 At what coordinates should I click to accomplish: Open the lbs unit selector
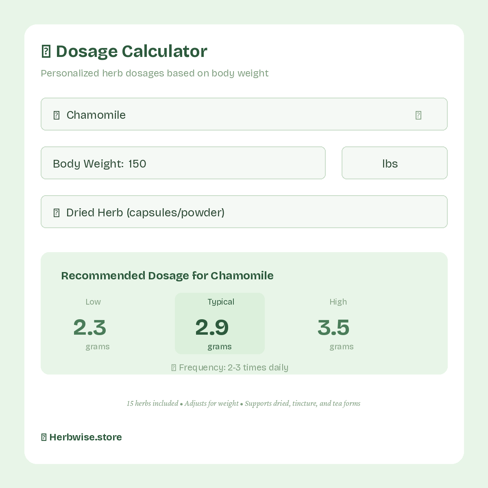[394, 163]
